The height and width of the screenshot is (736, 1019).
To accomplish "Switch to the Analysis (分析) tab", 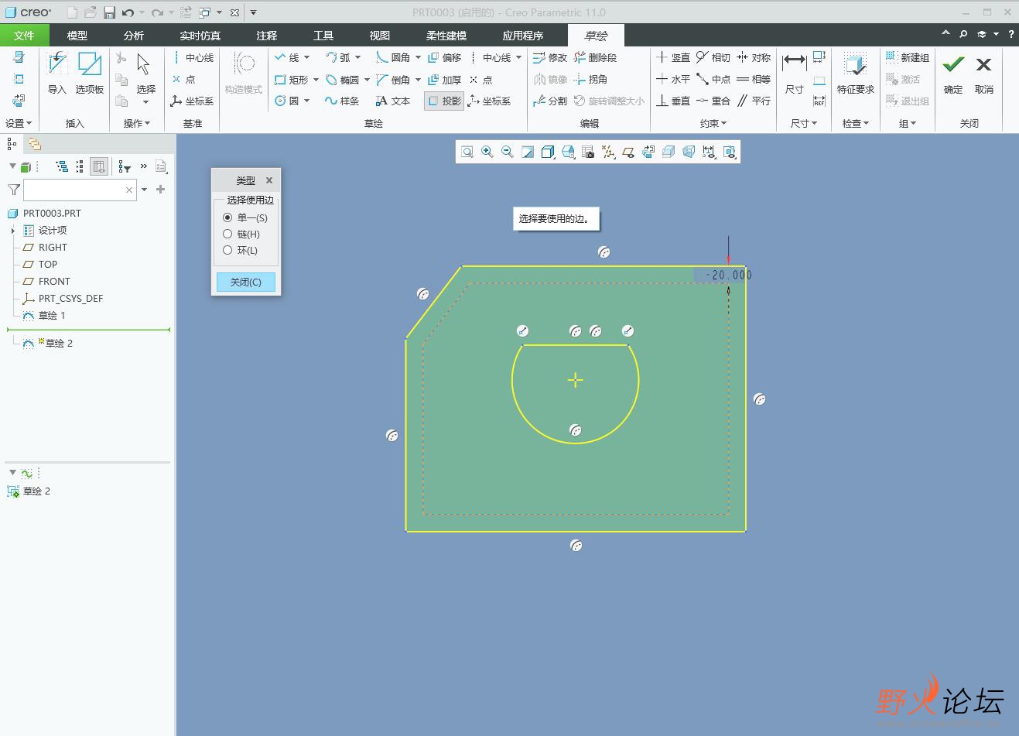I will pos(134,36).
